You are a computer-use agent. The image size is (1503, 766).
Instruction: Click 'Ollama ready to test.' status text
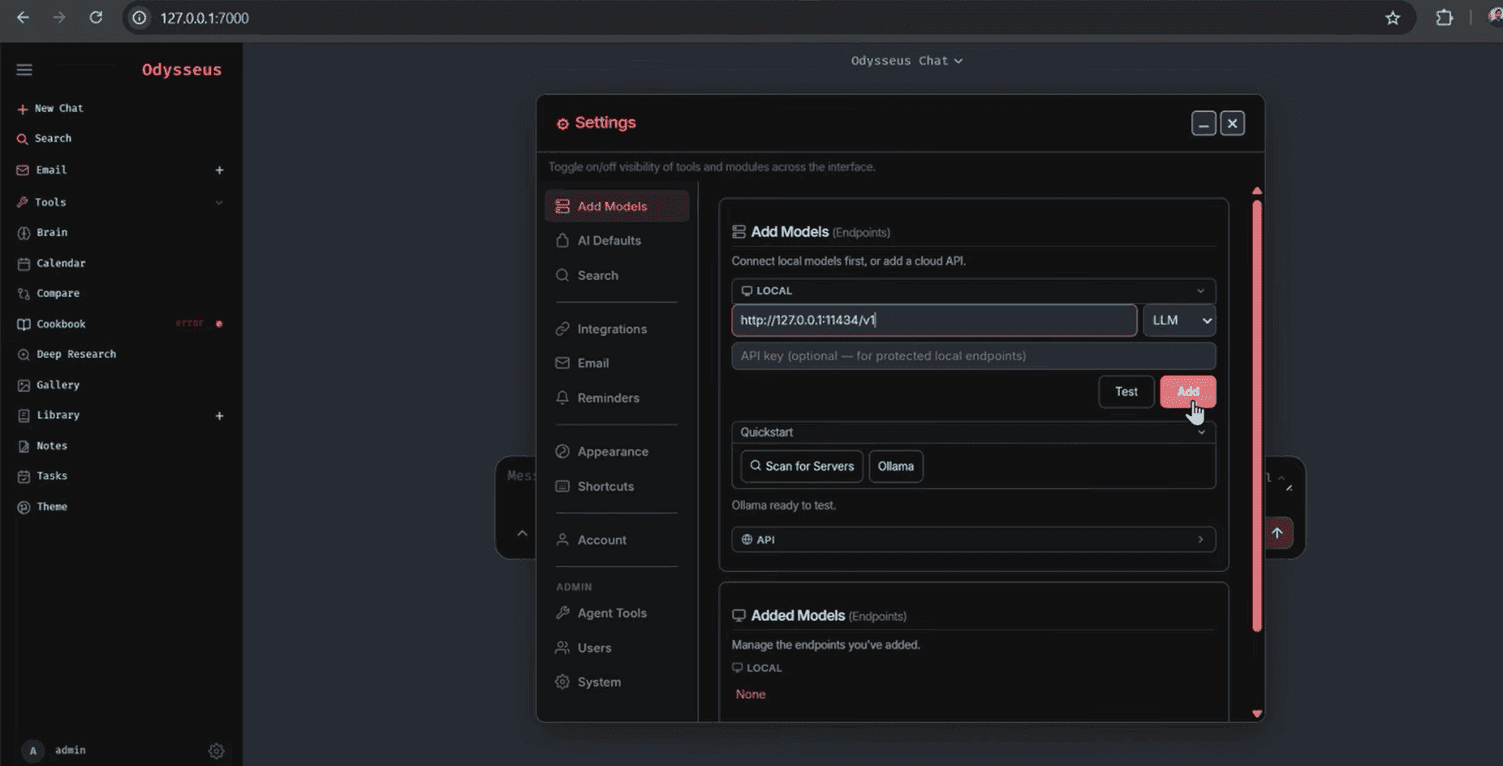(x=783, y=506)
